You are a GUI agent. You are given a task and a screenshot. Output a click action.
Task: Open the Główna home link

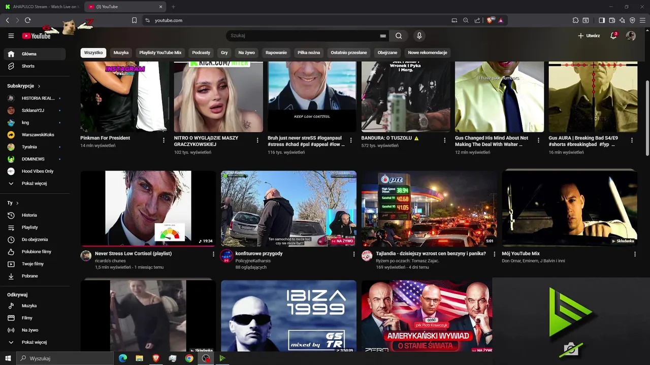tap(35, 54)
